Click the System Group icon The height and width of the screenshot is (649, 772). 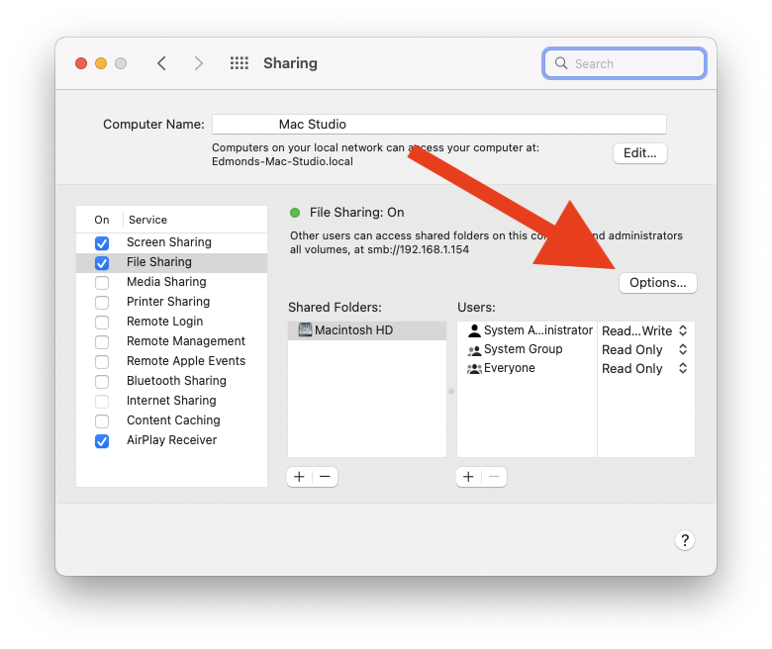[x=474, y=350]
